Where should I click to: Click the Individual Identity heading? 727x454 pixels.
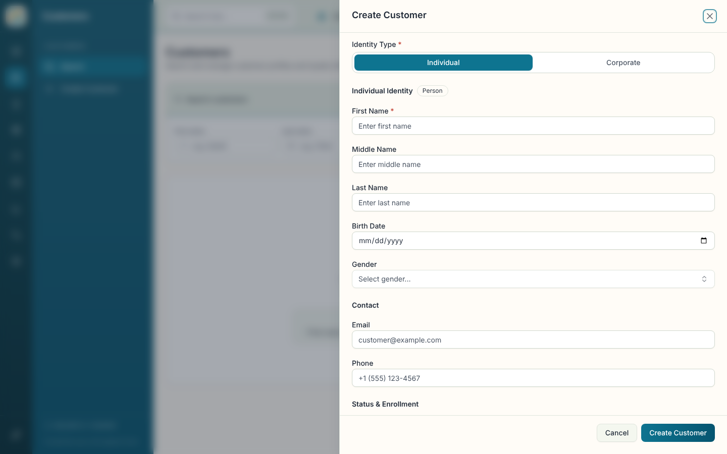382,91
